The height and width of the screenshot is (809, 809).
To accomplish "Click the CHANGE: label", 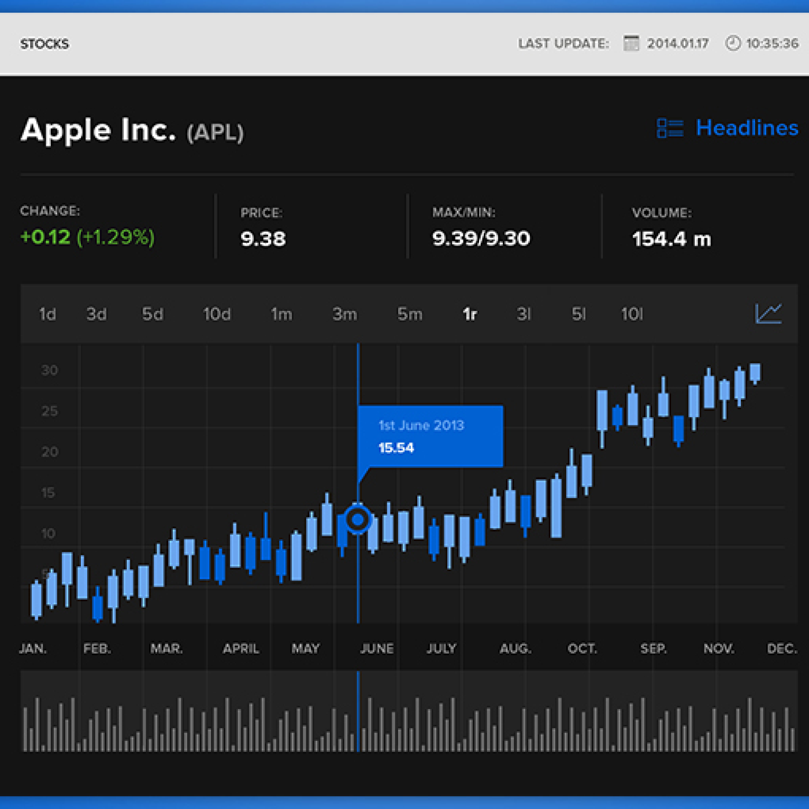I will (x=50, y=211).
